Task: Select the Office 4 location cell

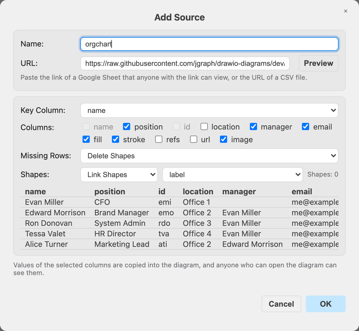Action: [x=197, y=234]
